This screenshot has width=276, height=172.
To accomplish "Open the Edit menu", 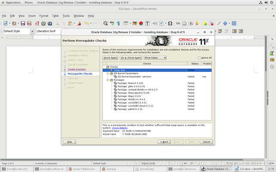I will [12, 16].
